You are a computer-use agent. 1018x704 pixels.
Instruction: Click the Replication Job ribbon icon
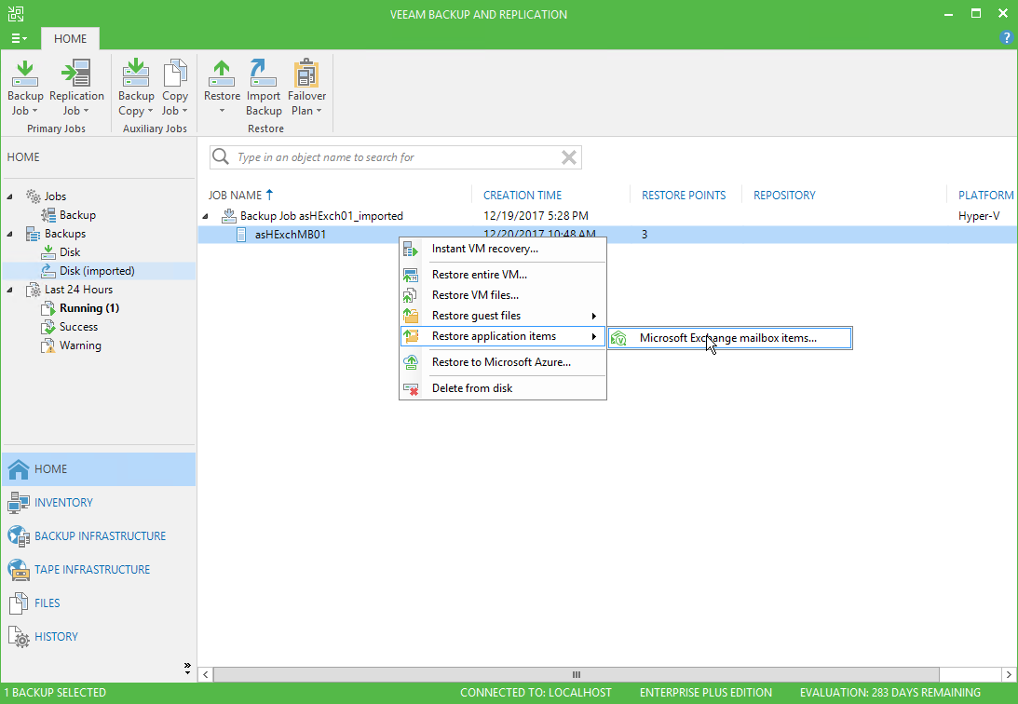[x=76, y=74]
